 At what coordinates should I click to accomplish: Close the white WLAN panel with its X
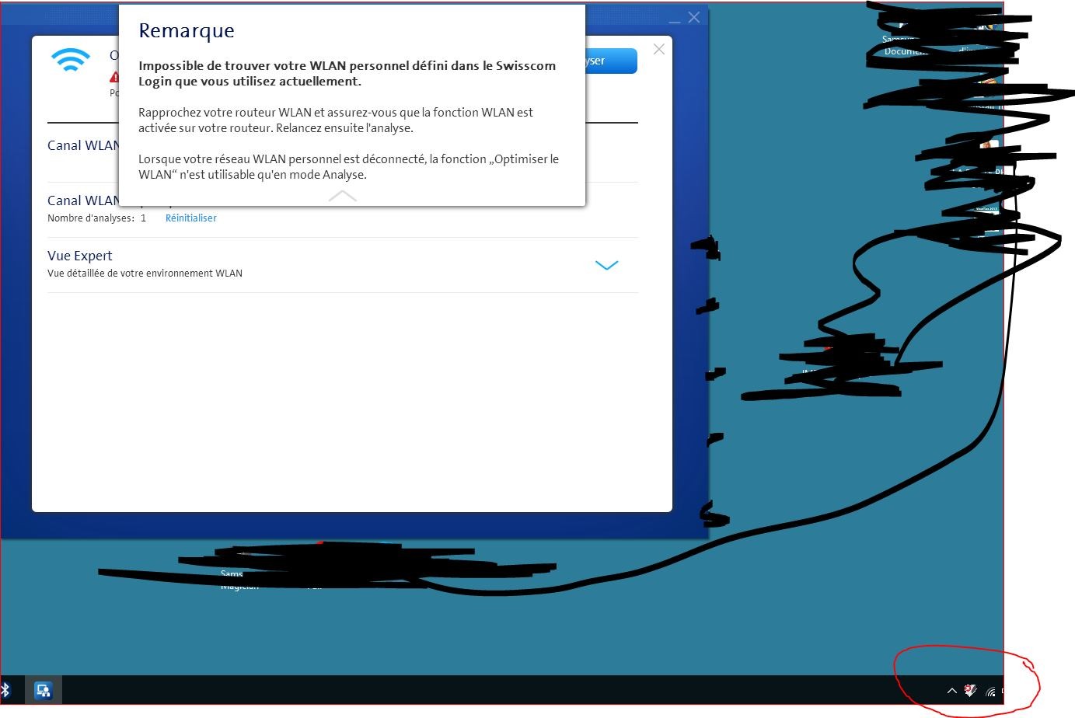659,49
